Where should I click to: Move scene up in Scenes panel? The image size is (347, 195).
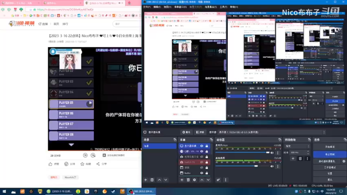click(159, 180)
